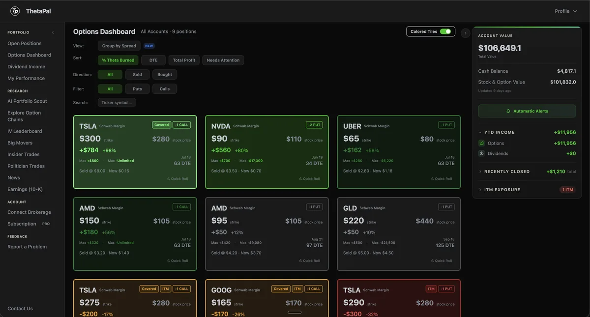The image size is (590, 317).
Task: Click Contact Us link
Action: (x=20, y=309)
